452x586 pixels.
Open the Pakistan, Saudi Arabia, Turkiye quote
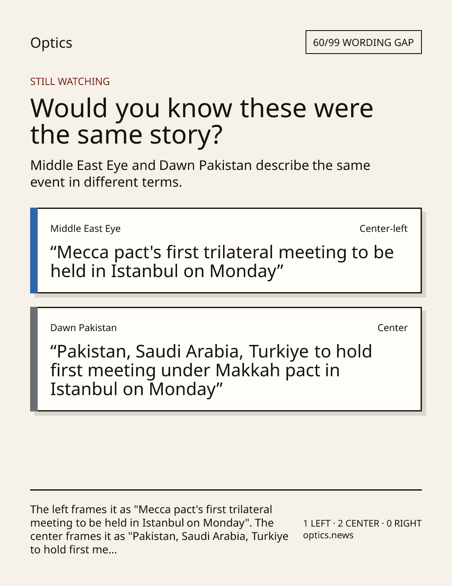211,370
